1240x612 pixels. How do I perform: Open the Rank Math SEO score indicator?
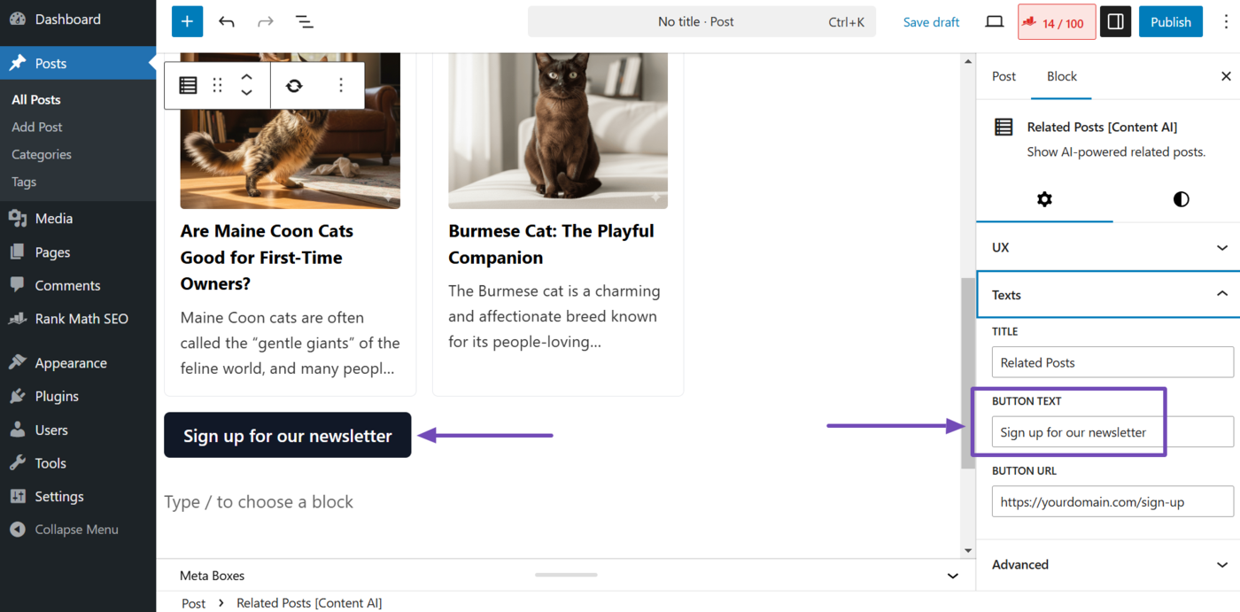click(1056, 21)
